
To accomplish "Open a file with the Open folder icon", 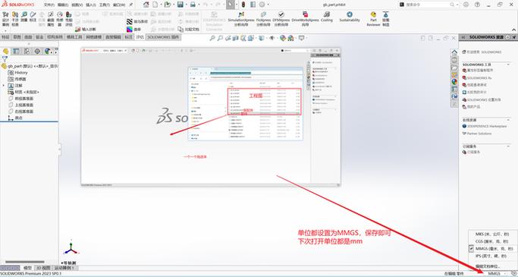I will click(168, 5).
